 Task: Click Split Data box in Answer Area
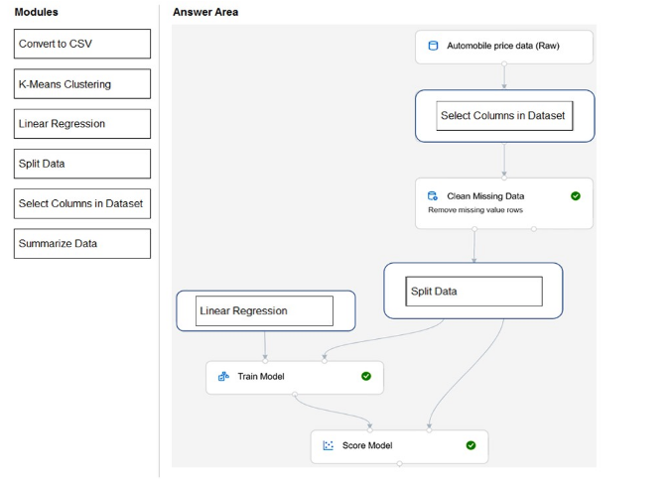point(475,292)
